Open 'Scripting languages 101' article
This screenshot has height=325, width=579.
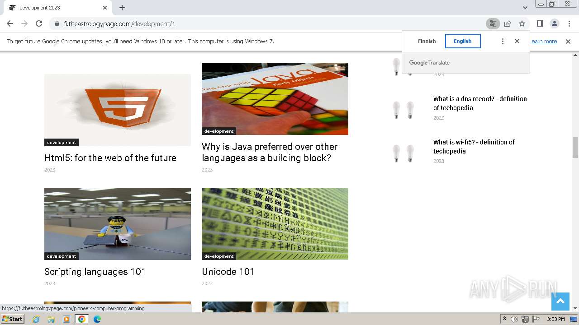point(95,272)
